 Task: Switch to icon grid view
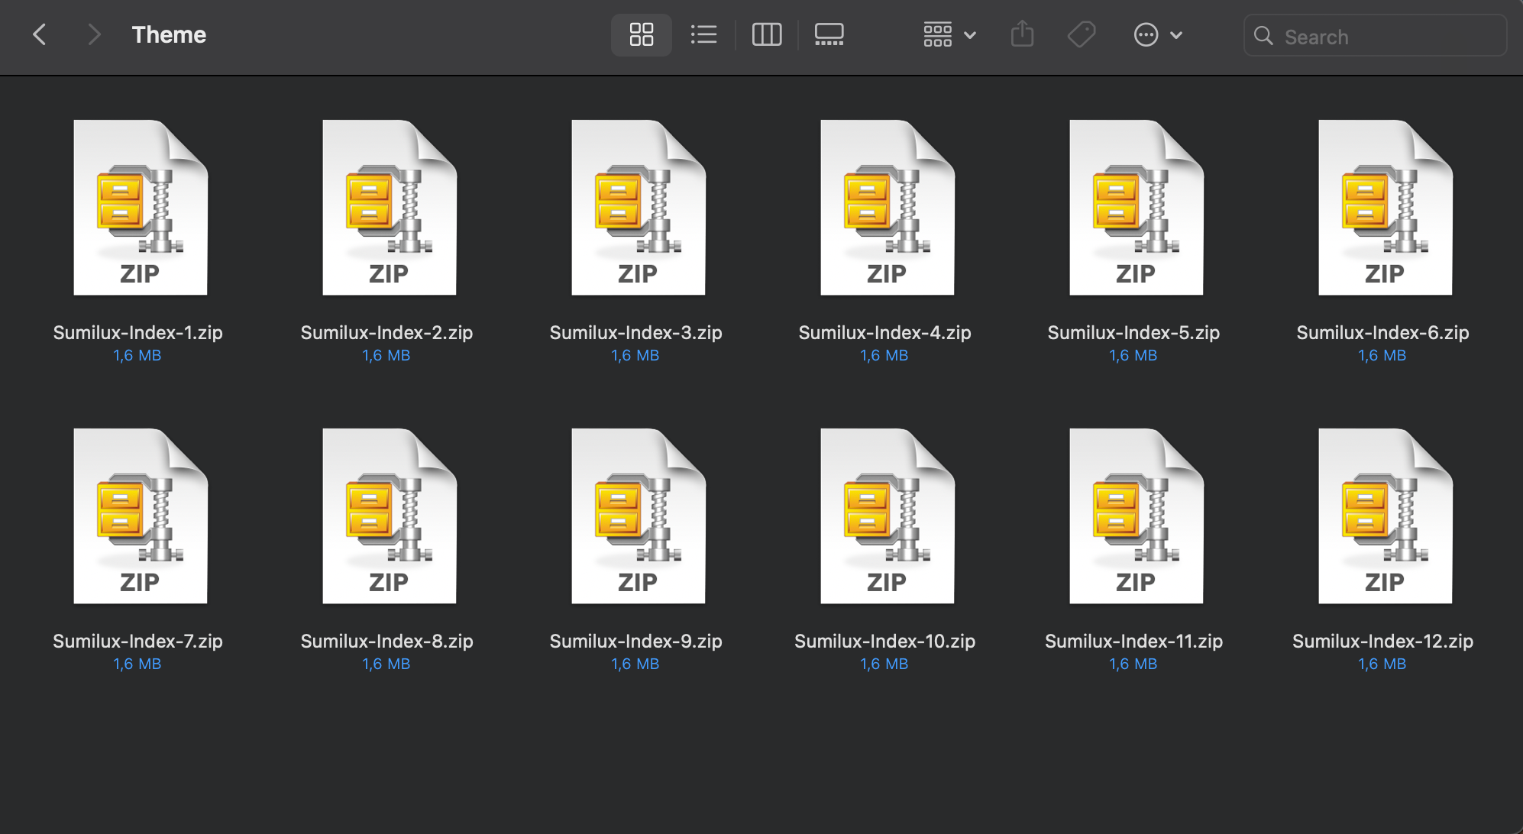(x=641, y=34)
